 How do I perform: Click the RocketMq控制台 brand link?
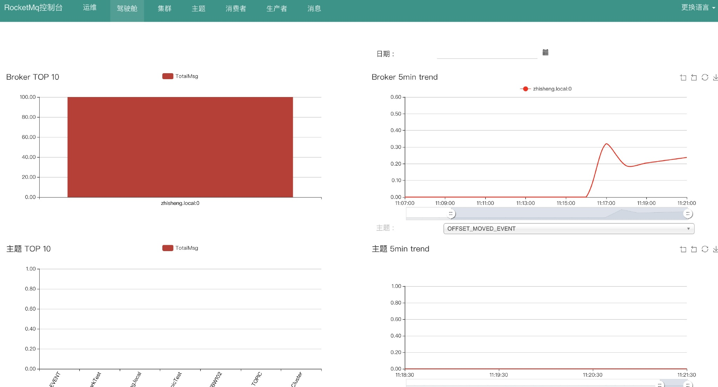coord(33,8)
